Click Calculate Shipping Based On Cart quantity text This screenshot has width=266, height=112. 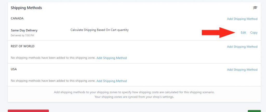[x=99, y=30]
